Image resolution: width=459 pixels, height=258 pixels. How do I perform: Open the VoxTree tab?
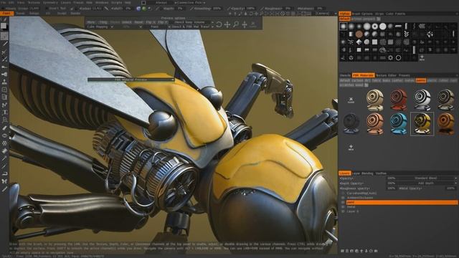[381, 173]
